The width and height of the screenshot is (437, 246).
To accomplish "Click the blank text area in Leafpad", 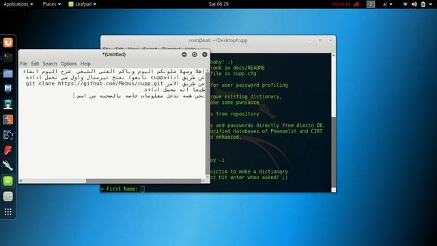I will pyautogui.click(x=111, y=139).
